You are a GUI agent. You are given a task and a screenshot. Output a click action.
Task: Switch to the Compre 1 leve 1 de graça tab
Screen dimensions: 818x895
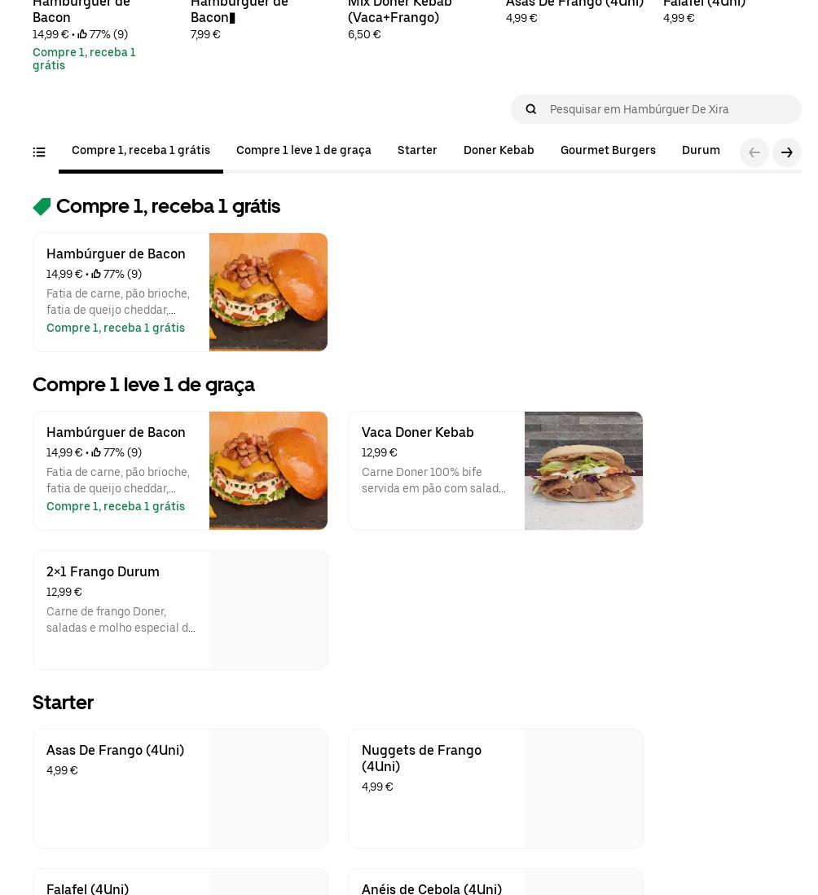point(303,150)
